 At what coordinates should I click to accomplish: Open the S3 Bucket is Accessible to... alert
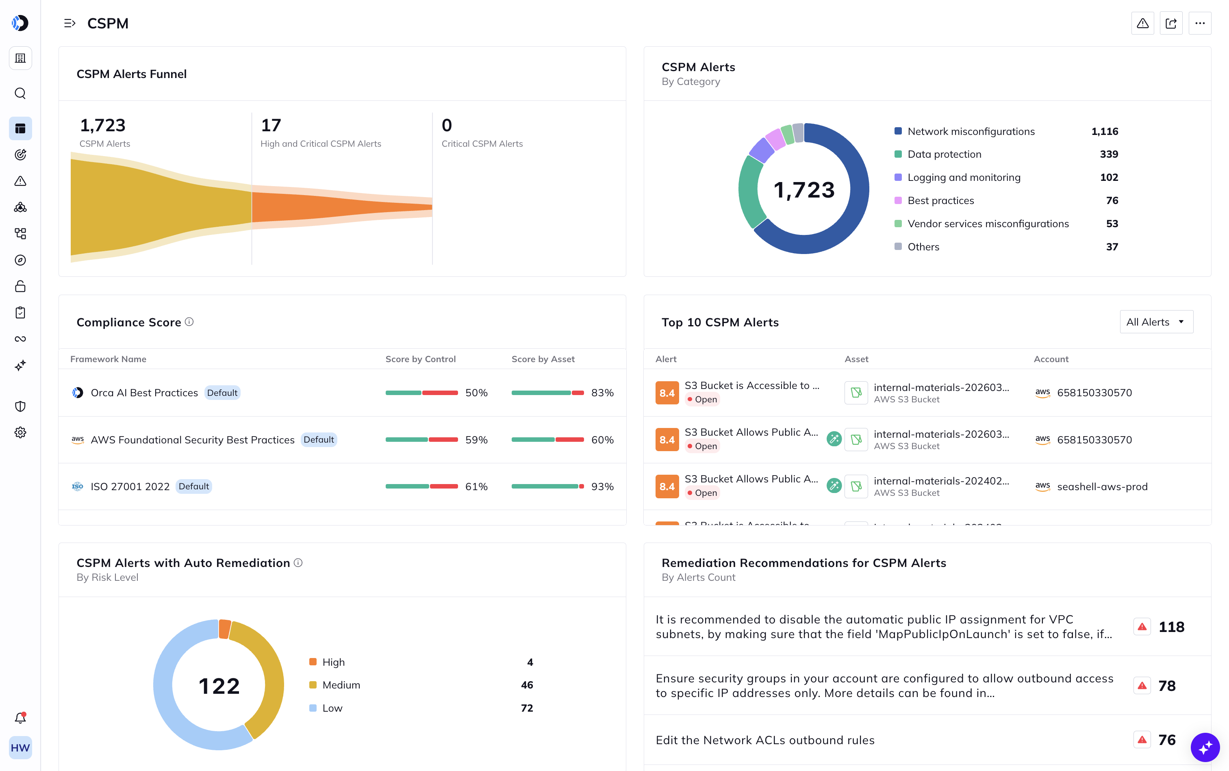pyautogui.click(x=752, y=385)
